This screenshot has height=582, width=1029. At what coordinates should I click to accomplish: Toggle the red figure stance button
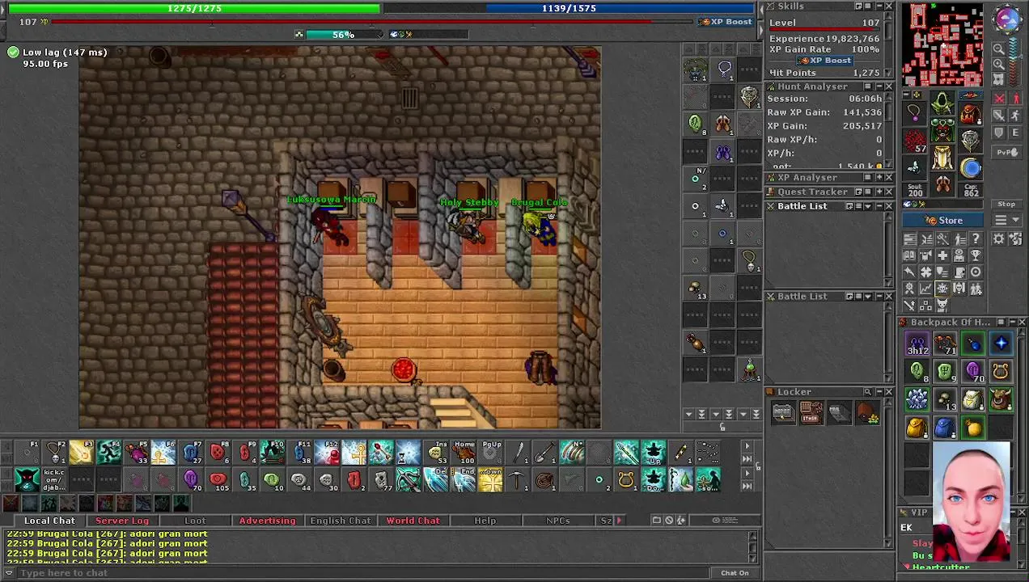[1016, 98]
